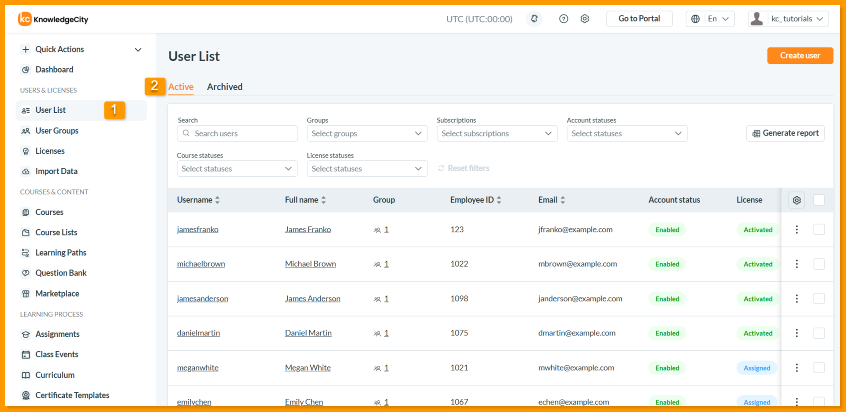Open the Select groups dropdown
846x412 pixels.
(x=367, y=133)
